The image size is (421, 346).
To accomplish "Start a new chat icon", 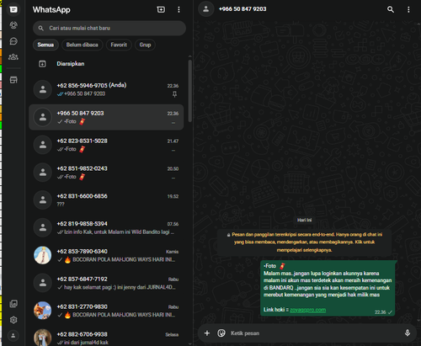I will tap(161, 9).
